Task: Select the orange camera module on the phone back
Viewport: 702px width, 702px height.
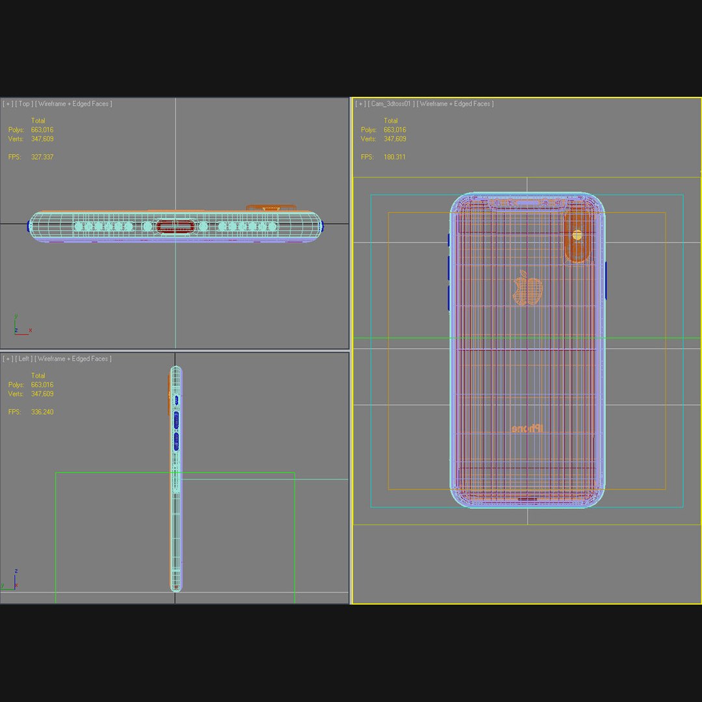Action: [577, 237]
